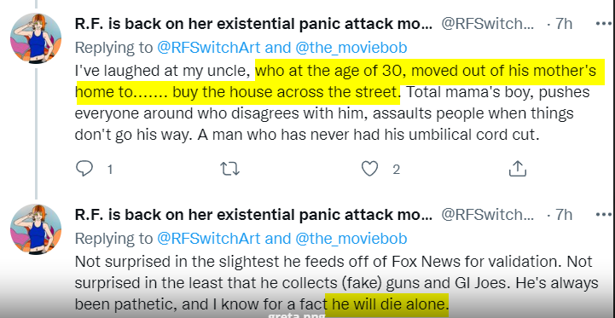The height and width of the screenshot is (318, 615).
Task: Open the 7h timestamp on second tweet
Action: 564,215
